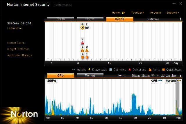
Task: Close the Norton window
Action: (181, 3)
